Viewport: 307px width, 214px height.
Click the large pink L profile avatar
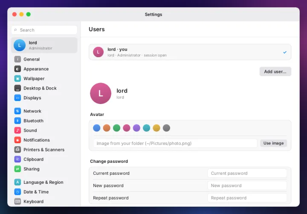[x=101, y=93]
